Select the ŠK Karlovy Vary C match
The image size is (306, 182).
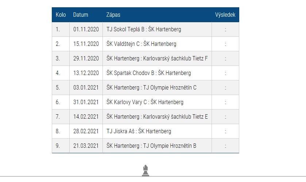coord(145,102)
